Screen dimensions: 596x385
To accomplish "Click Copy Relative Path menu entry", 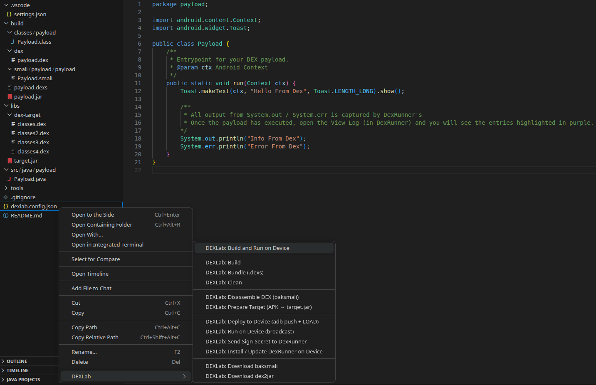I will 126,337.
